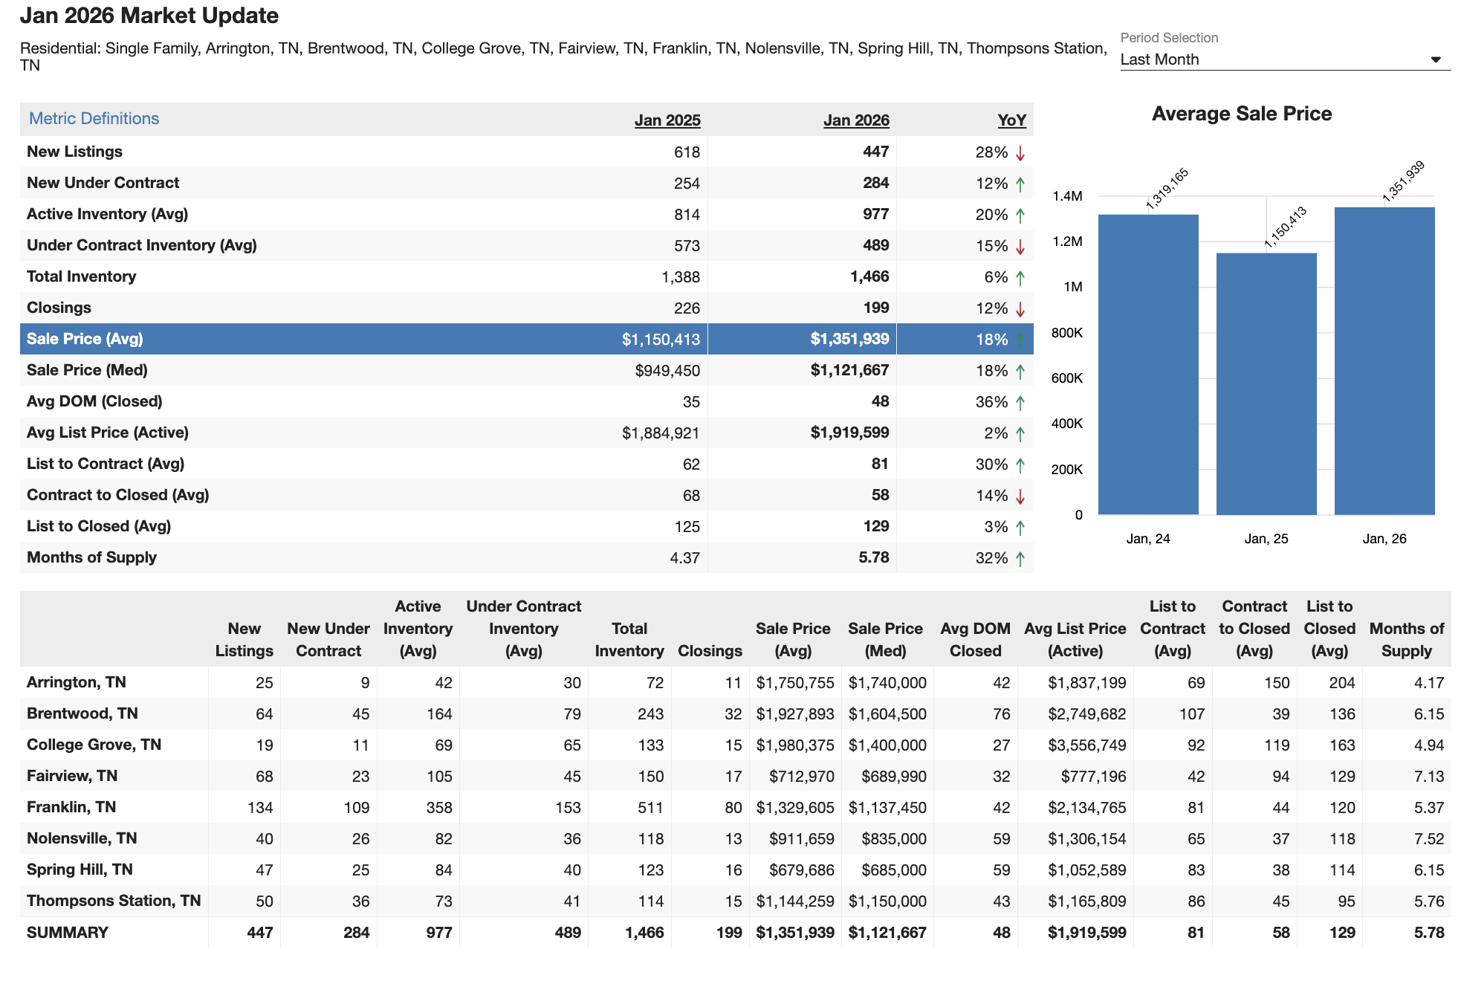Select the Franklin, TN row label
Viewport: 1461px width, 981px height.
[71, 807]
